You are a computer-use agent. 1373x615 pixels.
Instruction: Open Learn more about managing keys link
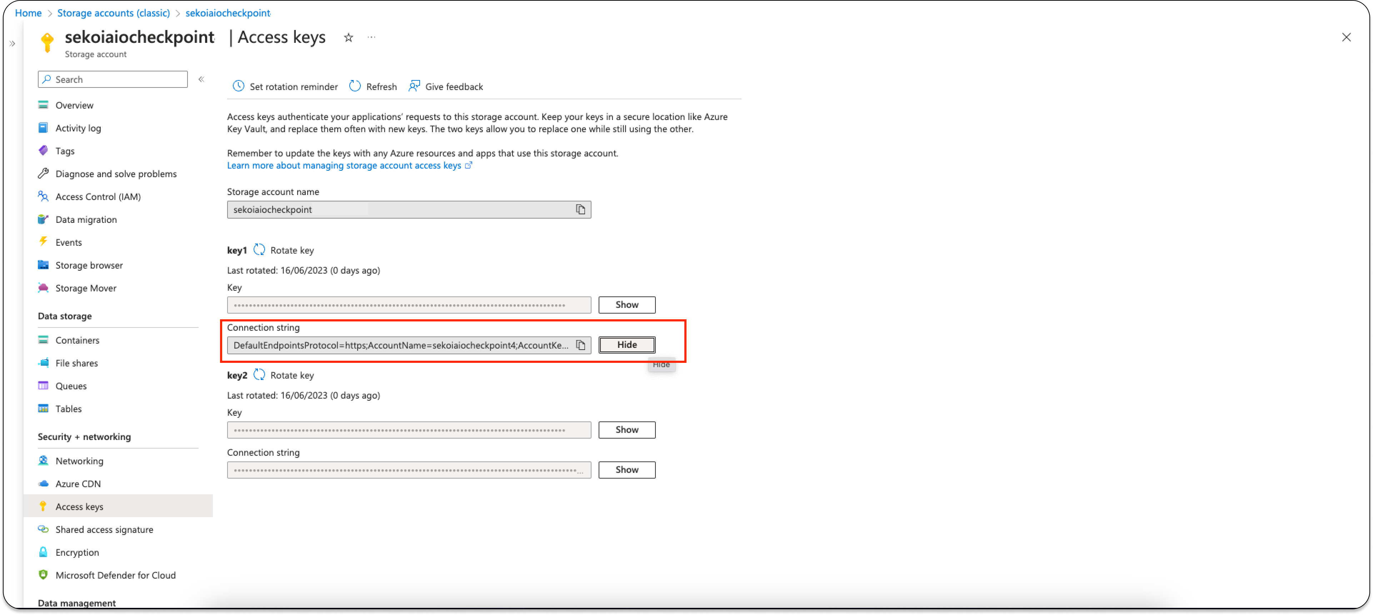click(x=344, y=165)
